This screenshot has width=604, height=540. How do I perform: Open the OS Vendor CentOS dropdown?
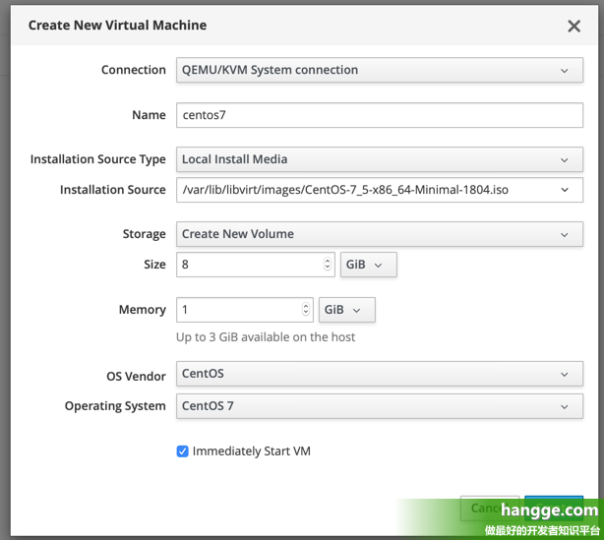(x=380, y=374)
